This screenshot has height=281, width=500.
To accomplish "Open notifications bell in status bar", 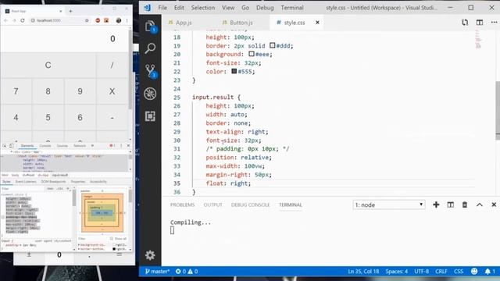I will click(490, 271).
